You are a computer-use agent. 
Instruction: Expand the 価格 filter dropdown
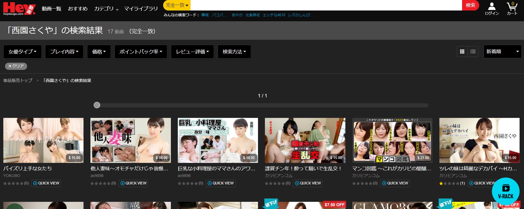[99, 52]
